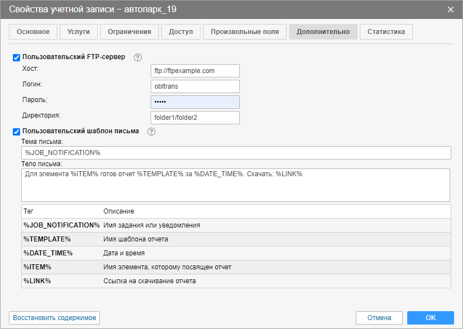Focus the Хост input field
The height and width of the screenshot is (329, 463).
[x=195, y=71]
